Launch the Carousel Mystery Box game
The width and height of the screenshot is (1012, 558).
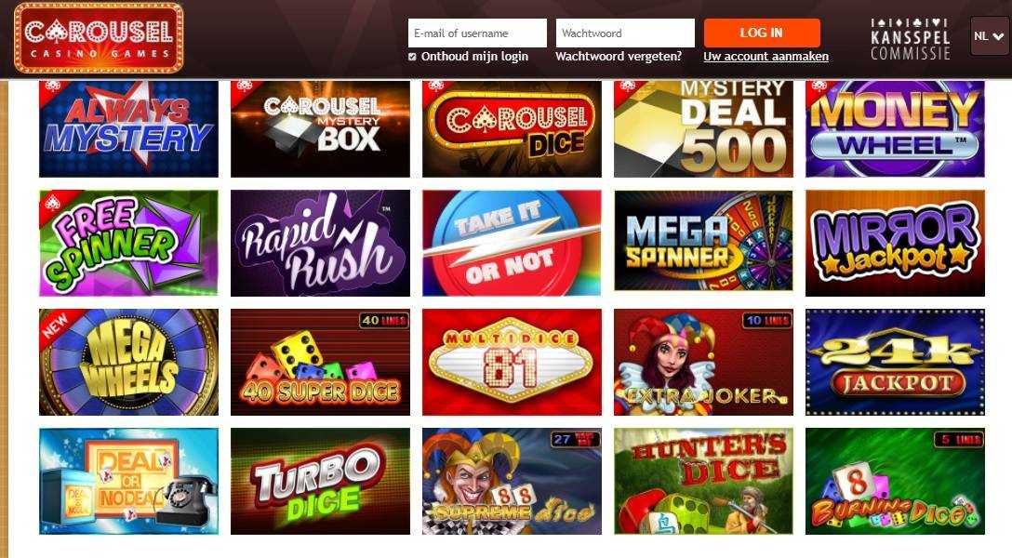point(320,128)
